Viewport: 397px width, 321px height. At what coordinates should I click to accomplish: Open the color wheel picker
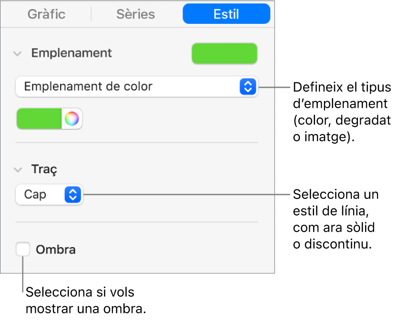pyautogui.click(x=71, y=119)
